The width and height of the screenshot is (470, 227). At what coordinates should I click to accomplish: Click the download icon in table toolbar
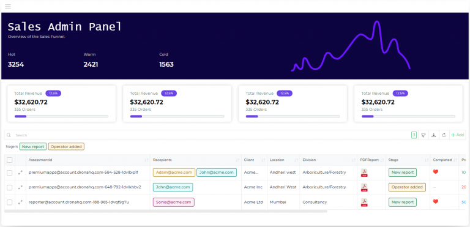pos(433,135)
